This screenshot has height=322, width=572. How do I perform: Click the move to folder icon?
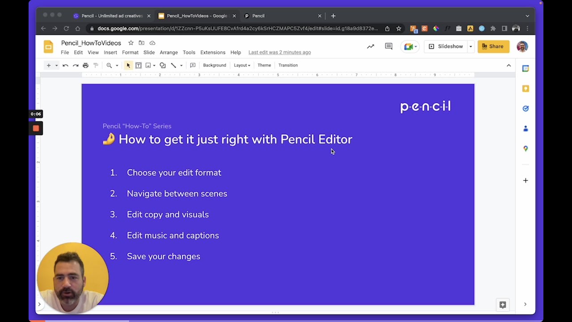[141, 43]
